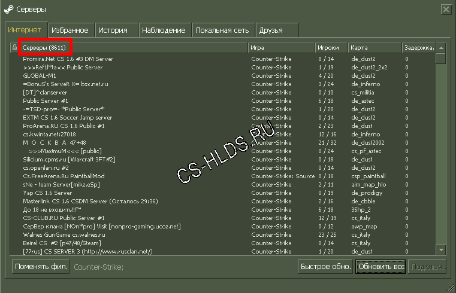The width and height of the screenshot is (456, 293).
Task: Select the CS-CLUB.RU Public Server #1 row
Action: click(x=64, y=218)
